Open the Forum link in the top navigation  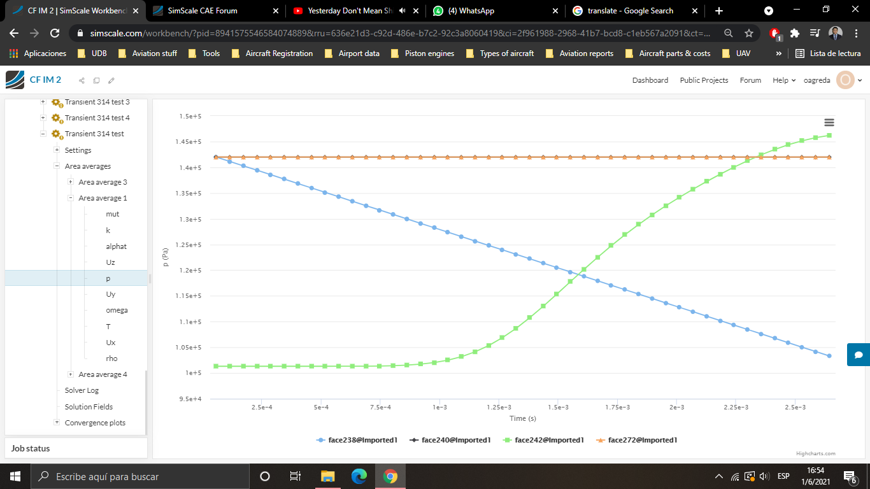point(750,80)
